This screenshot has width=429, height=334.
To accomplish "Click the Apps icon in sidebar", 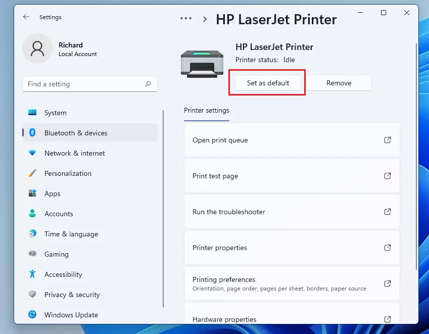I will tap(32, 193).
